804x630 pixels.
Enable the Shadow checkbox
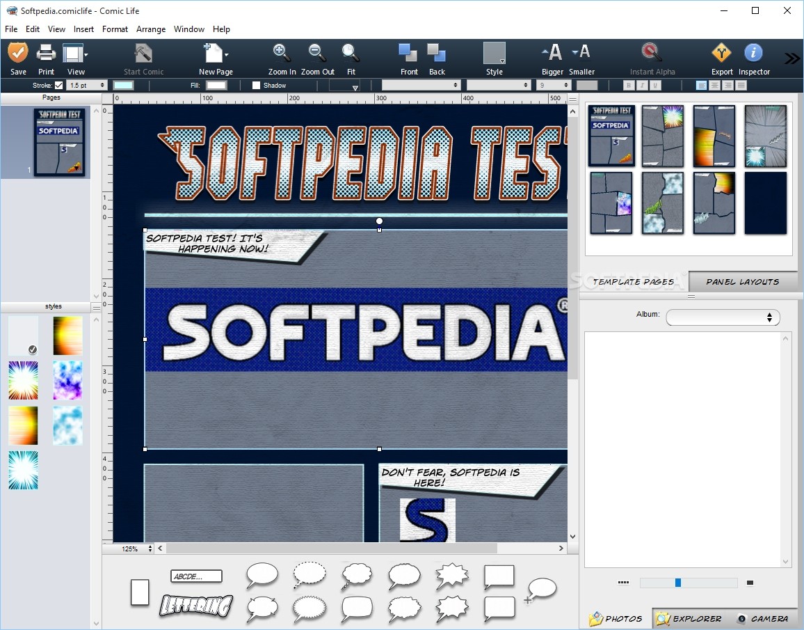coord(257,85)
